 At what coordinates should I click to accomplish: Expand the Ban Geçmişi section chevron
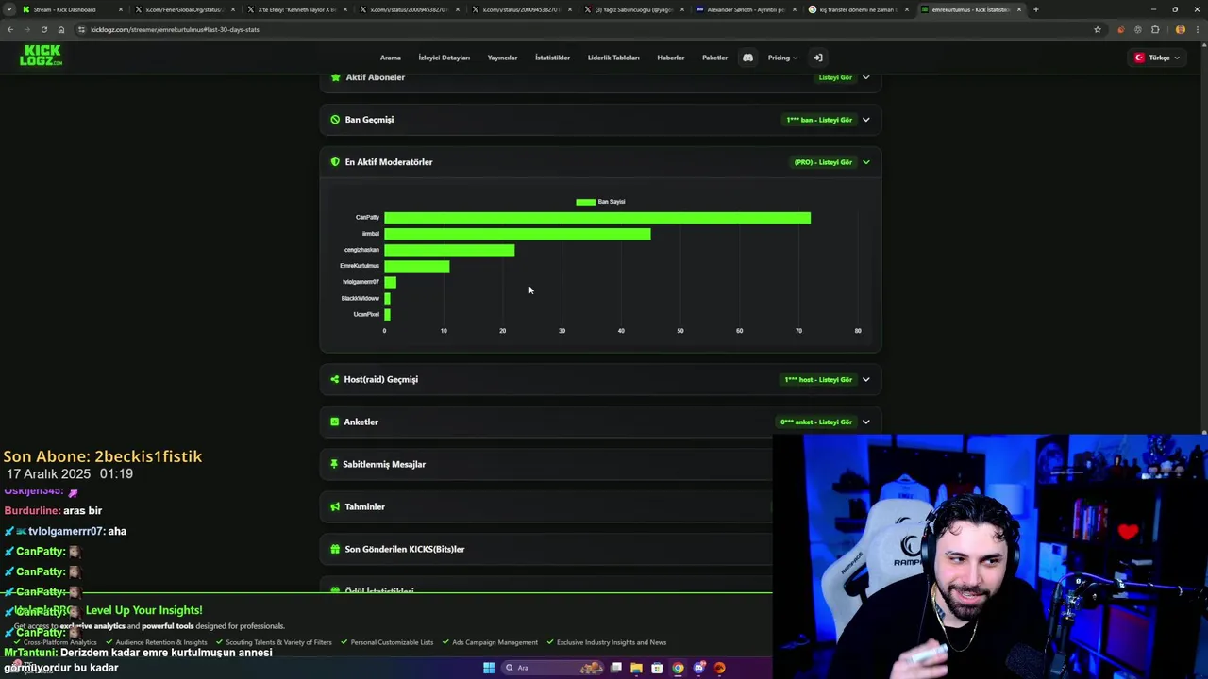click(865, 120)
